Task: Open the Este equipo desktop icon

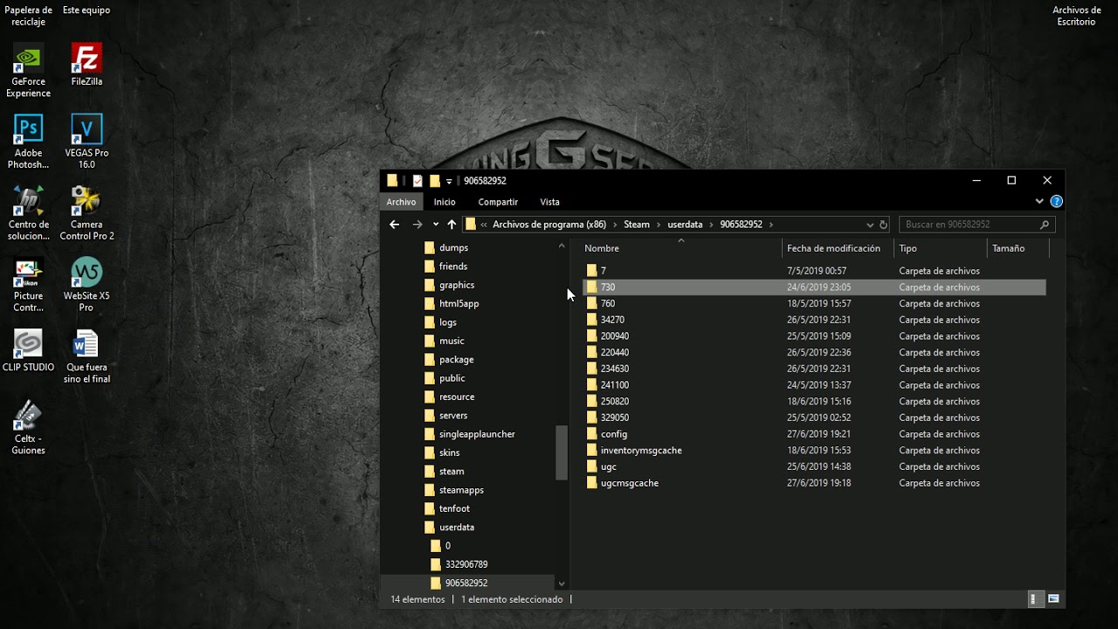Action: pos(86,10)
